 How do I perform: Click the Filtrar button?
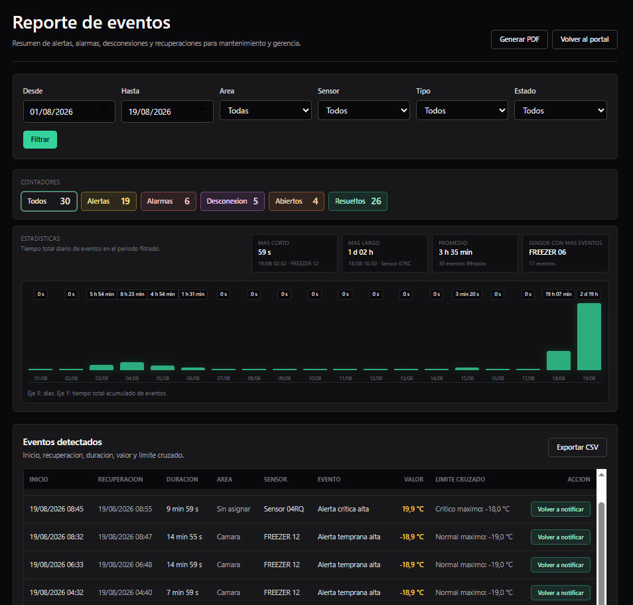40,139
